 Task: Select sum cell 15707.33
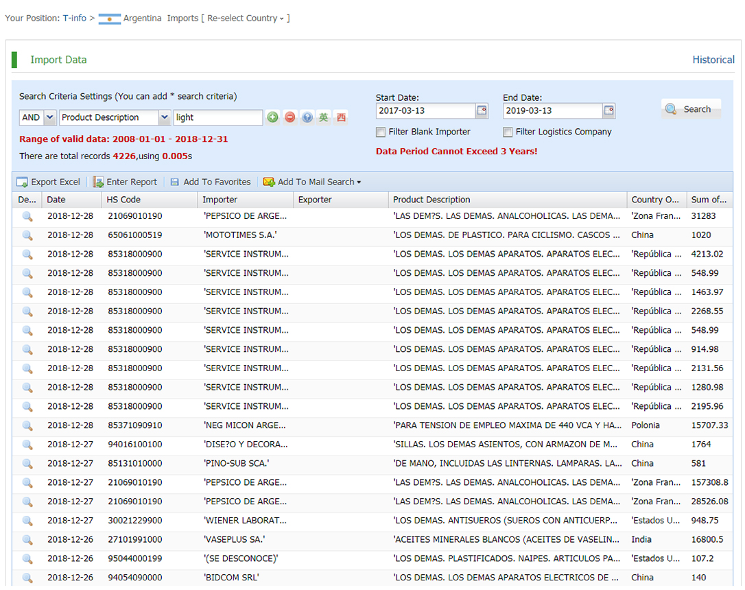[x=709, y=425]
